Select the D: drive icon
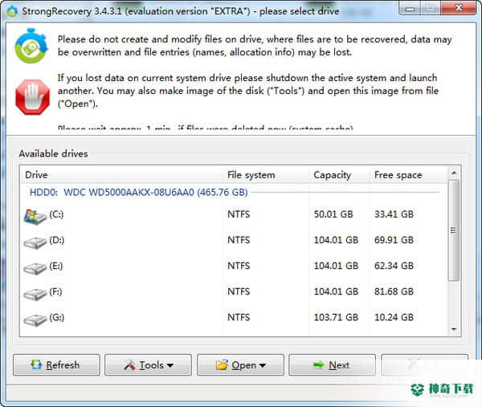482x407 pixels. [x=35, y=242]
